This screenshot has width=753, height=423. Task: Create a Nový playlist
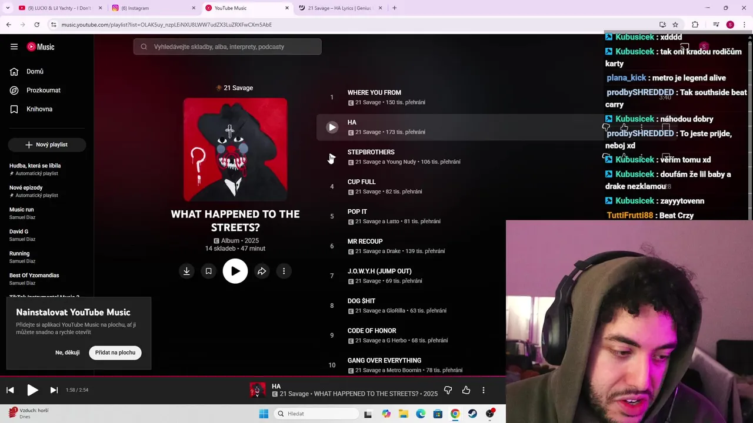(x=47, y=145)
